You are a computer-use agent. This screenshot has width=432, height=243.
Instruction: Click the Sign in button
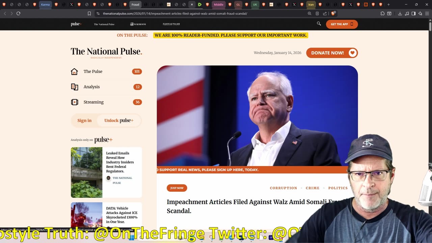(x=84, y=120)
